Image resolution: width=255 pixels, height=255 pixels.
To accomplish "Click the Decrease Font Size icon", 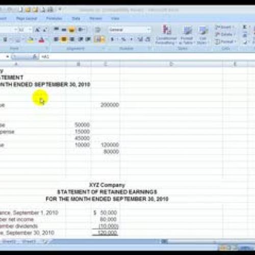I will point(45,30).
